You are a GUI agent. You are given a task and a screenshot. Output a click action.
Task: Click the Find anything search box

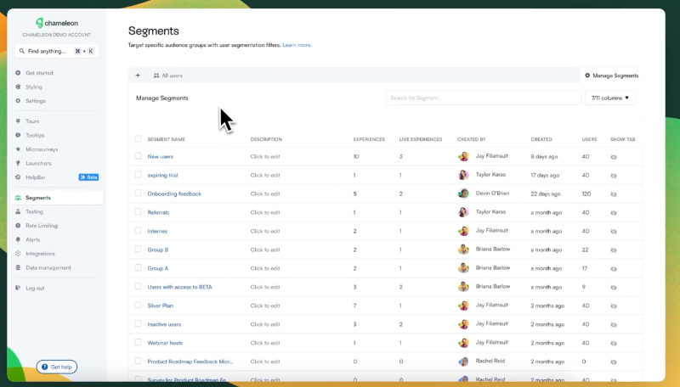click(x=56, y=51)
